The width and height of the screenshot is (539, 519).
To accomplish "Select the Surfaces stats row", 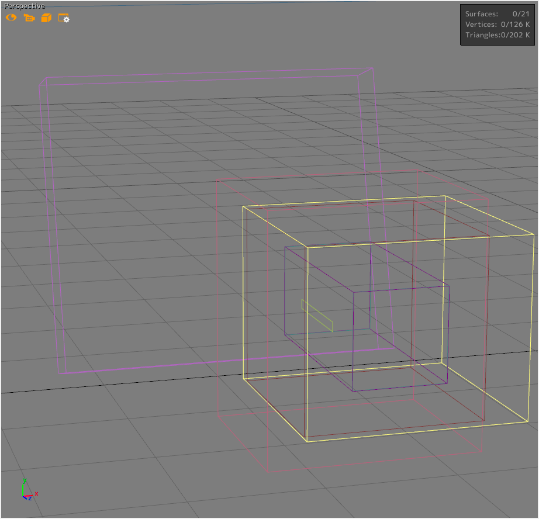I will 496,13.
